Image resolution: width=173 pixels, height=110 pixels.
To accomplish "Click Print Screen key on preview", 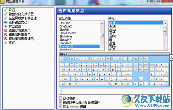I will (136, 59).
